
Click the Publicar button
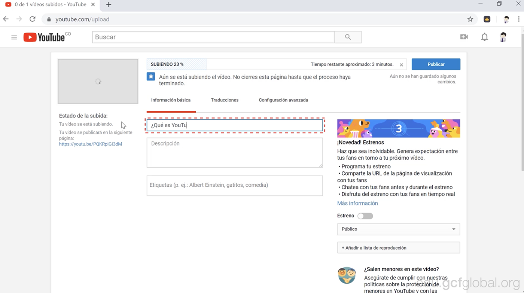tap(436, 64)
